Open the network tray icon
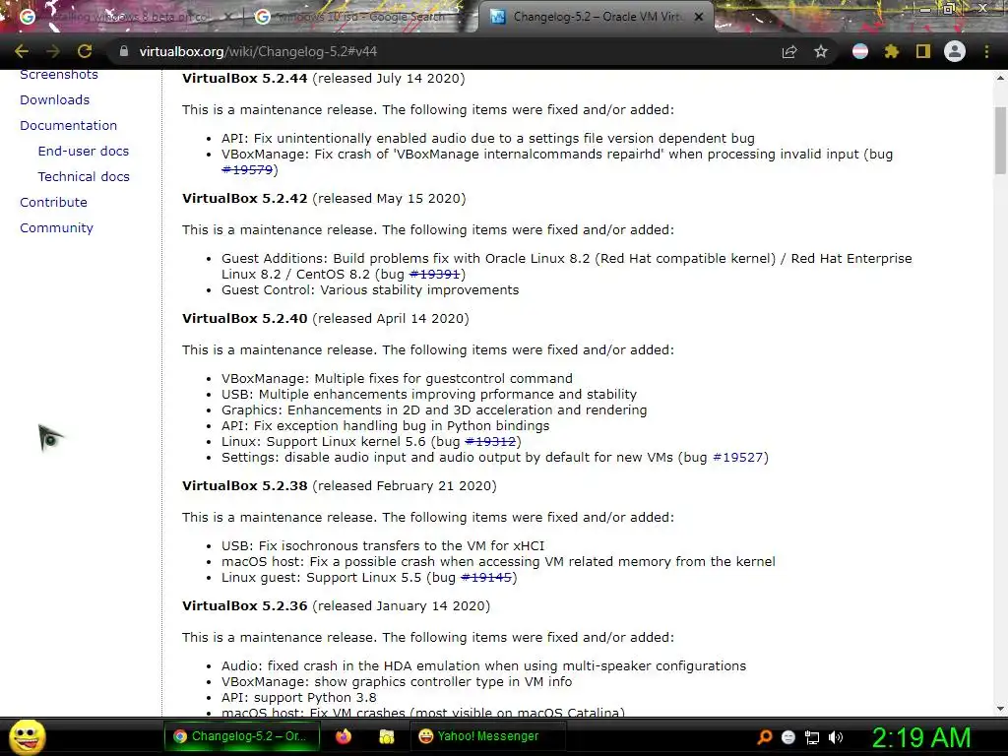 coord(812,737)
